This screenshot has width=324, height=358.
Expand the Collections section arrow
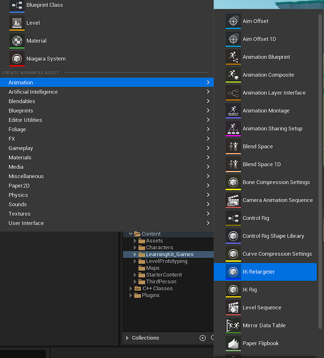127,338
